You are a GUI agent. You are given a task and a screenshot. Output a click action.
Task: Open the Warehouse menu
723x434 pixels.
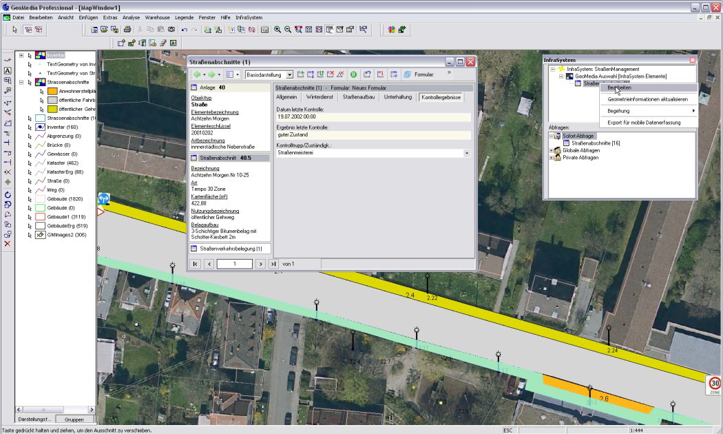[157, 17]
